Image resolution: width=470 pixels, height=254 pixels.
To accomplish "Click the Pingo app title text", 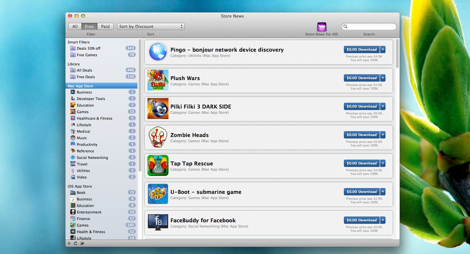I will [x=227, y=50].
